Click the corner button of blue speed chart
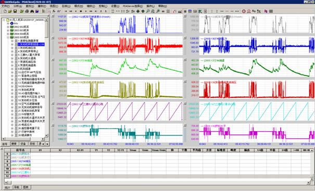Image resolution: width=315 pixels, height=191 pixels. pos(53,16)
